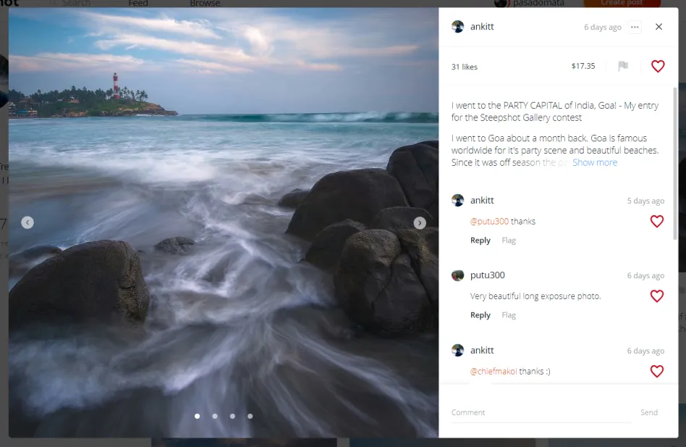Viewport: 686px width, 447px height.
Task: Open ankitt's avatar on the 5 days ago comment
Action: point(457,201)
